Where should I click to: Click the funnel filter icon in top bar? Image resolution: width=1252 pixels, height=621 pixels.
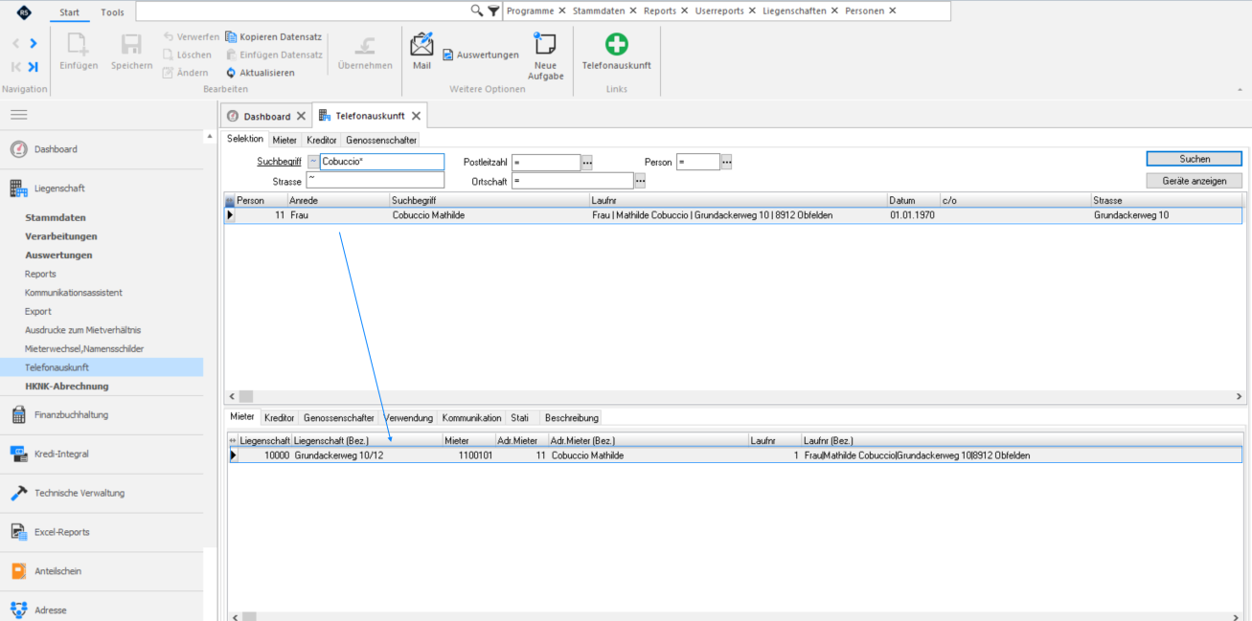pos(493,11)
